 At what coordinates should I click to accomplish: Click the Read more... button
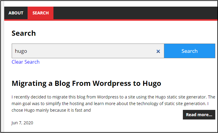199,115
